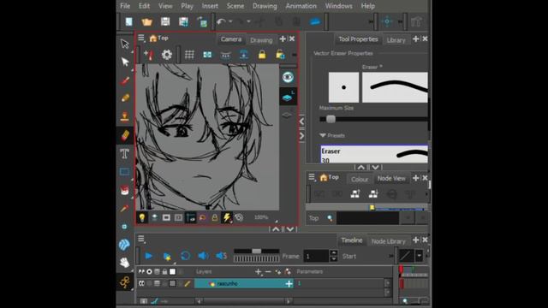Screen dimensions: 548x308
Task: Click the playback speed slider in Timeline
Action: click(x=257, y=251)
